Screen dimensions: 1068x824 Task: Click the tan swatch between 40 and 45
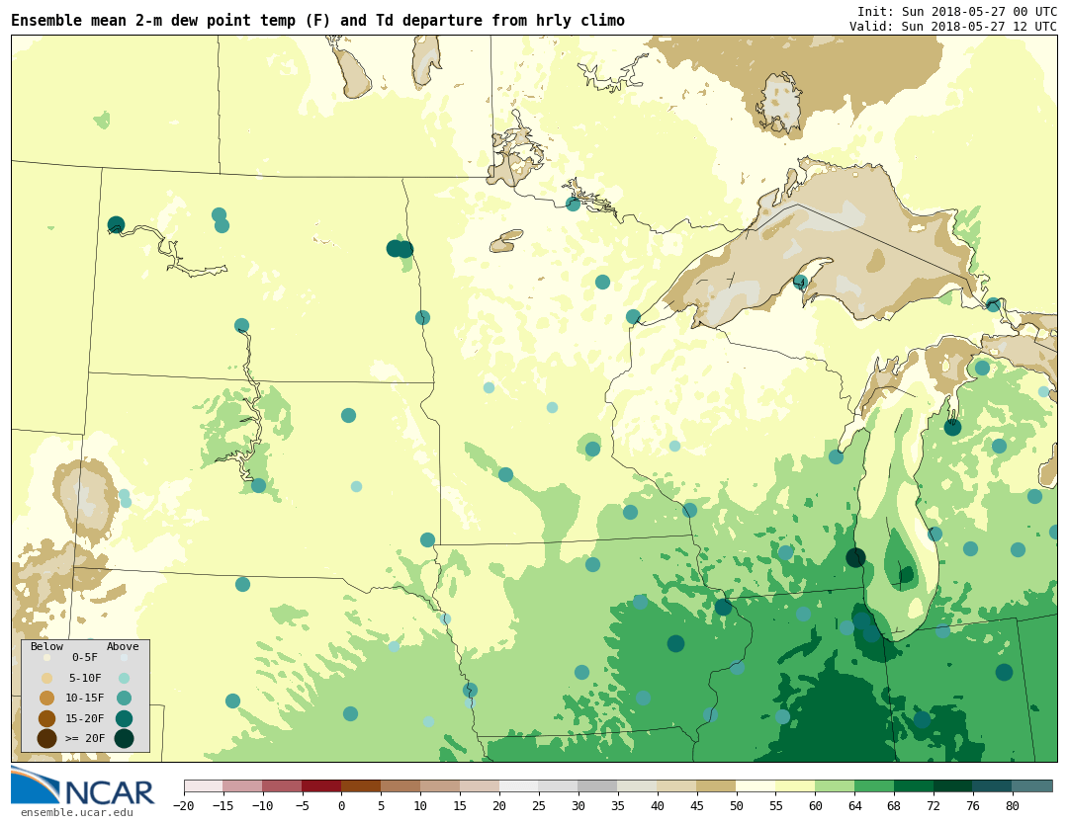click(x=677, y=785)
